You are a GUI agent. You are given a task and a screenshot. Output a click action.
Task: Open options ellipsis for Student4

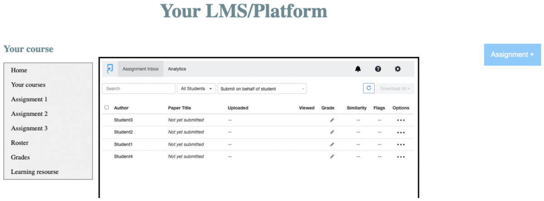point(400,157)
